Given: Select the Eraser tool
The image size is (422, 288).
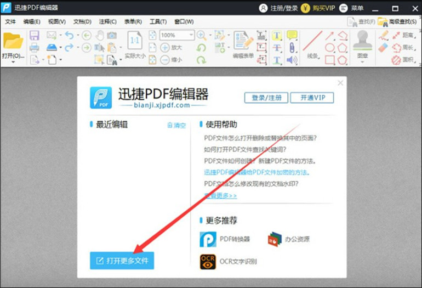Looking at the screenshot, I should pos(383,48).
